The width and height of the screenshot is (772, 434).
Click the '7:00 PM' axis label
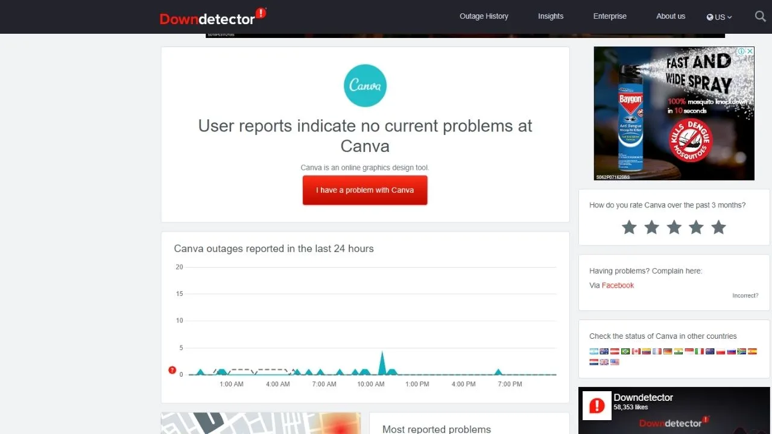[x=510, y=384]
